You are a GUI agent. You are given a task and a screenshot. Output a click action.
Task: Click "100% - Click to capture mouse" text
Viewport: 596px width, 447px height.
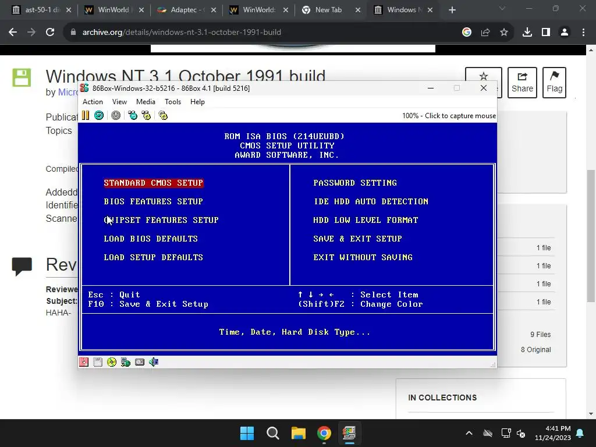pos(449,116)
